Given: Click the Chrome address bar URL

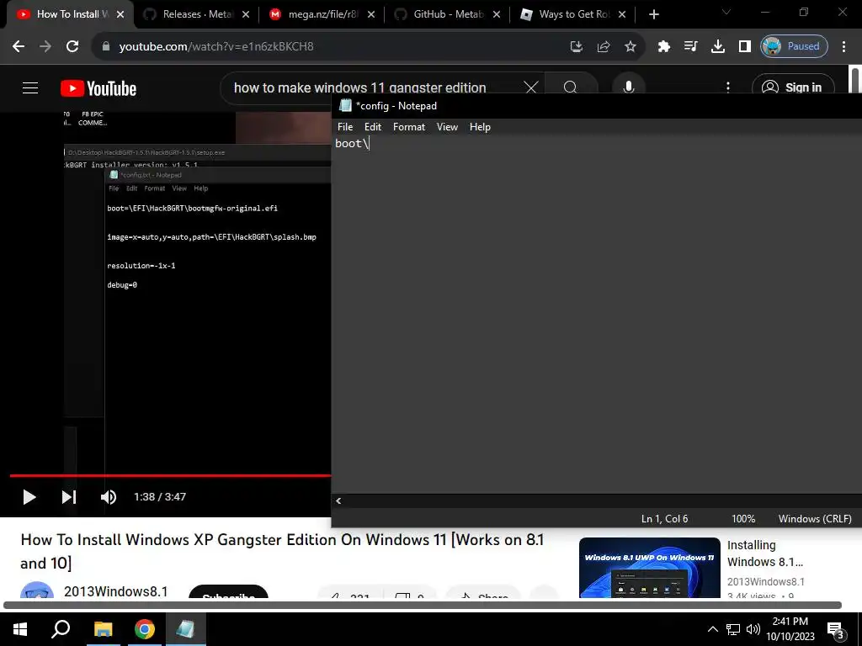Looking at the screenshot, I should pyautogui.click(x=216, y=47).
